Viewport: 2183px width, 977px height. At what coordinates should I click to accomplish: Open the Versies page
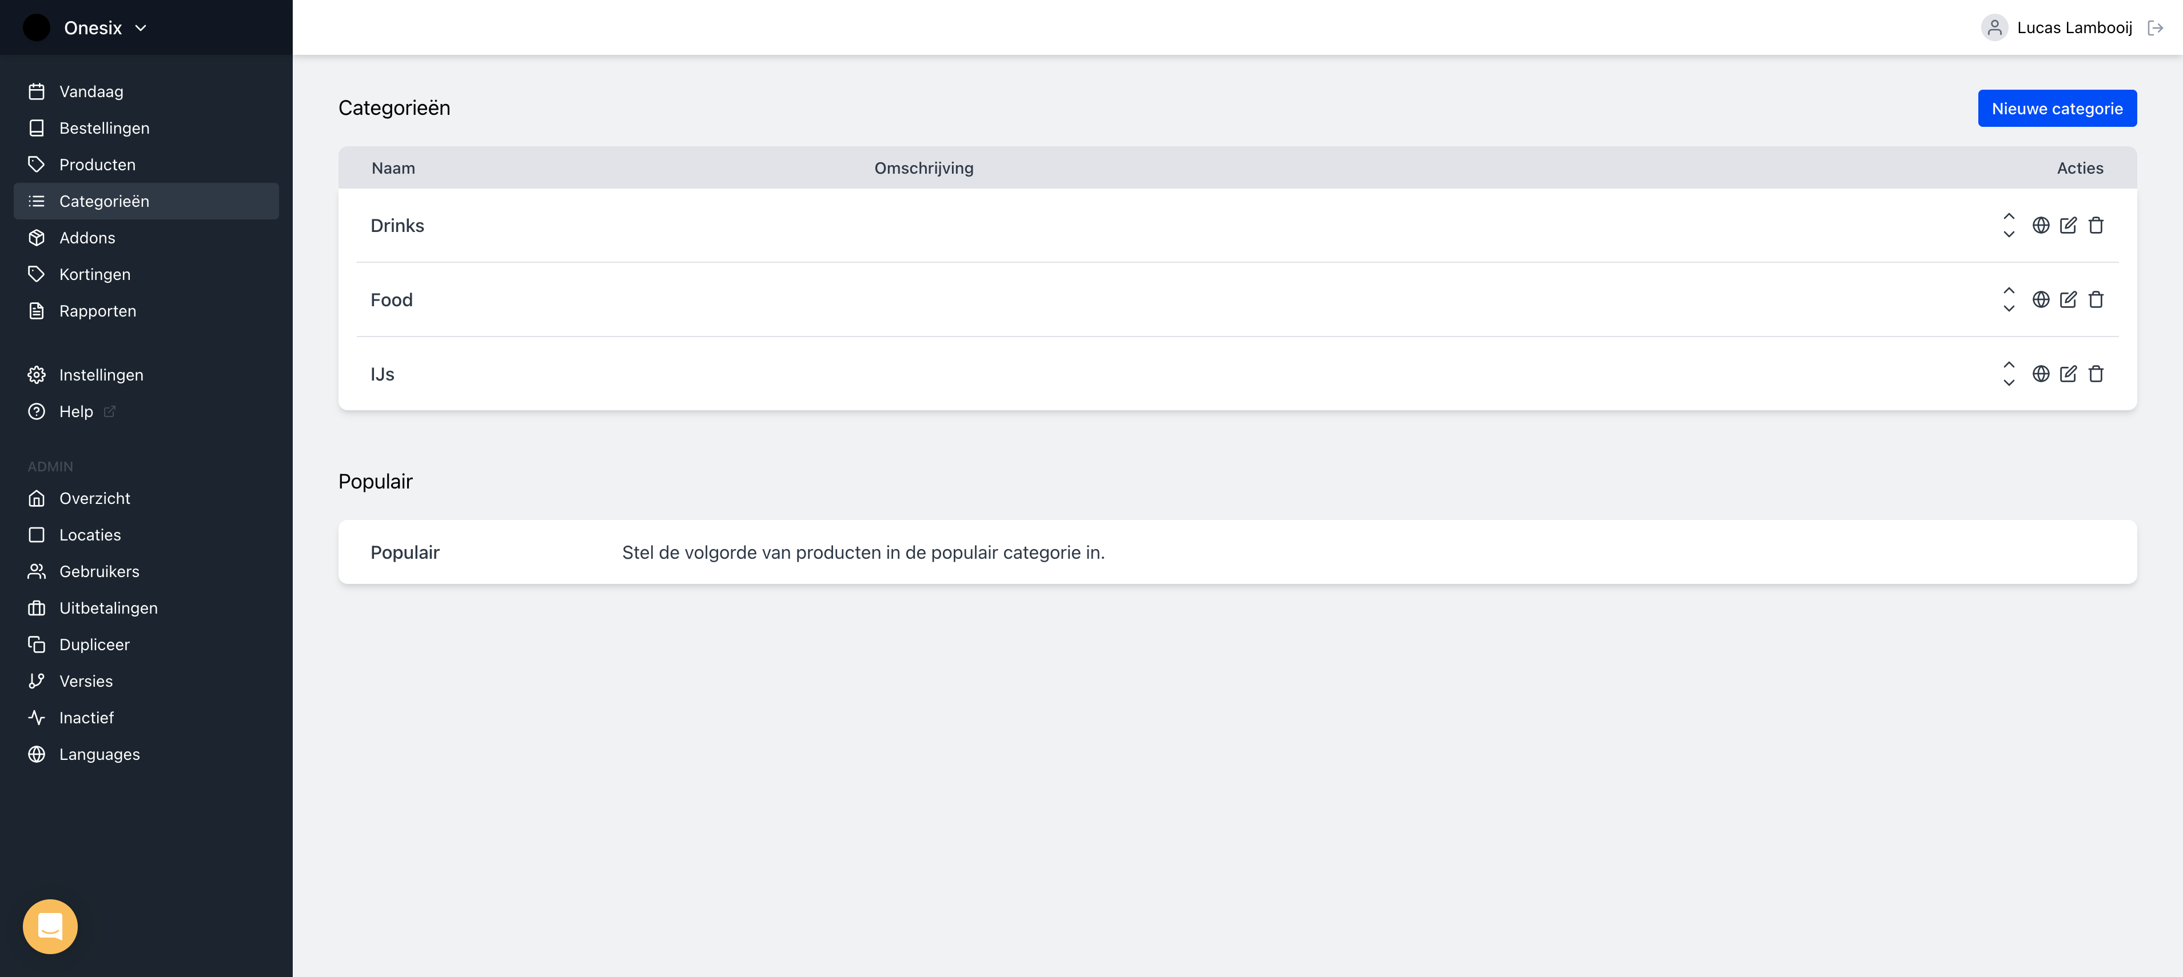tap(146, 680)
